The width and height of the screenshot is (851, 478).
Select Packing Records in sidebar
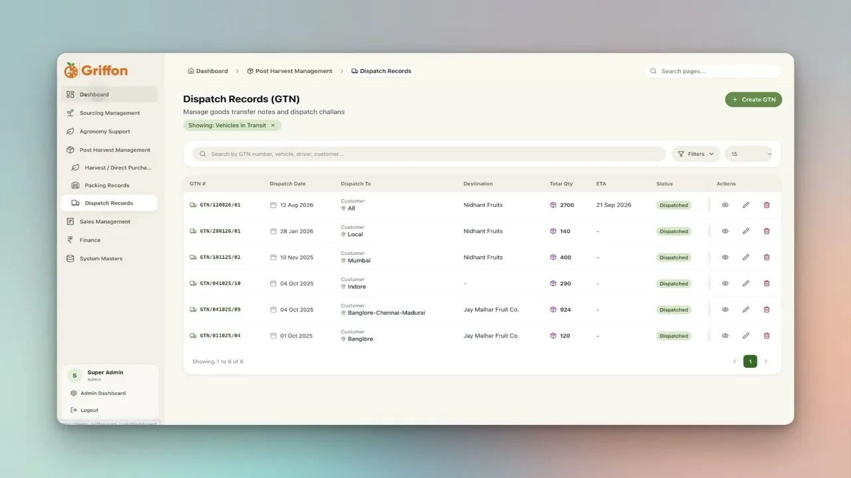[x=110, y=185]
